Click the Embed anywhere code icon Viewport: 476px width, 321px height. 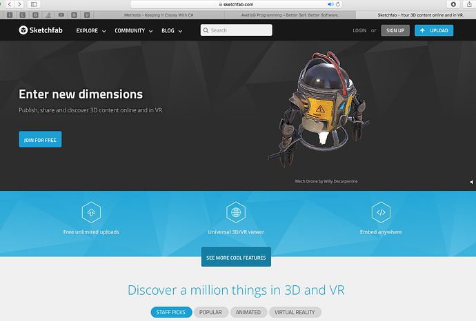[x=381, y=212]
